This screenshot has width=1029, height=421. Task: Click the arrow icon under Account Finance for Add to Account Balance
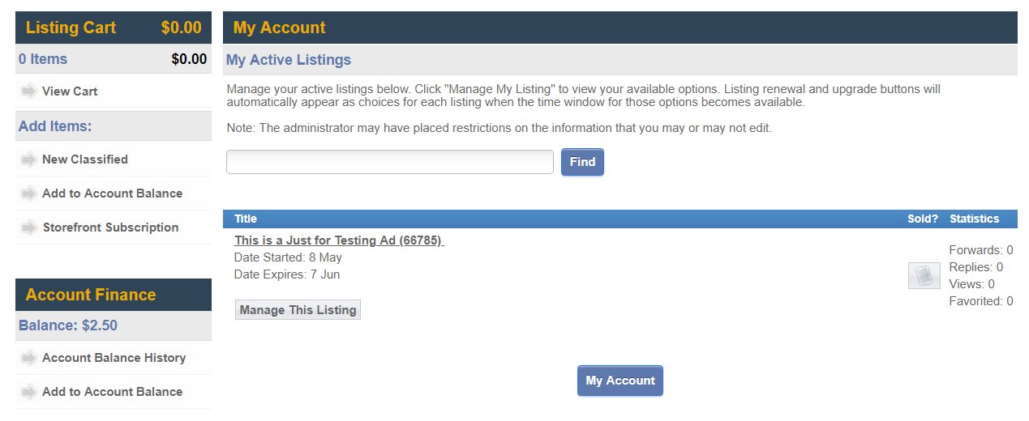(29, 392)
